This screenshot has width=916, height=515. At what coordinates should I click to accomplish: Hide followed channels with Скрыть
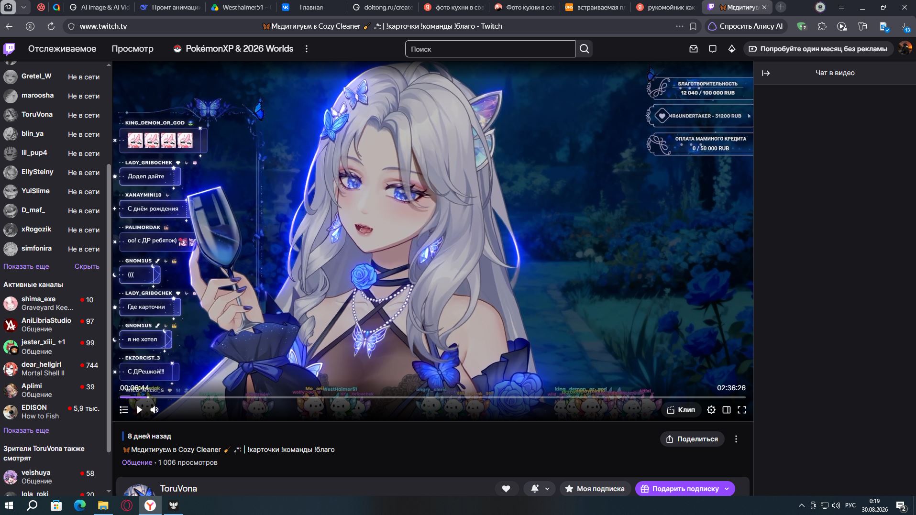click(x=87, y=266)
